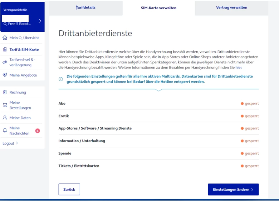
Task: Open the Vertrag verwalten tab
Action: 231,7
